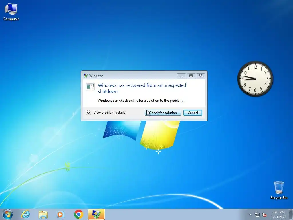Maximize the Windows dialog
This screenshot has width=293, height=220.
click(191, 76)
